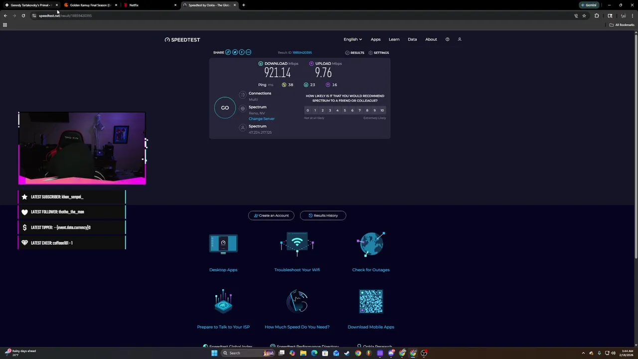
Task: Open the Apps menu
Action: tap(375, 39)
